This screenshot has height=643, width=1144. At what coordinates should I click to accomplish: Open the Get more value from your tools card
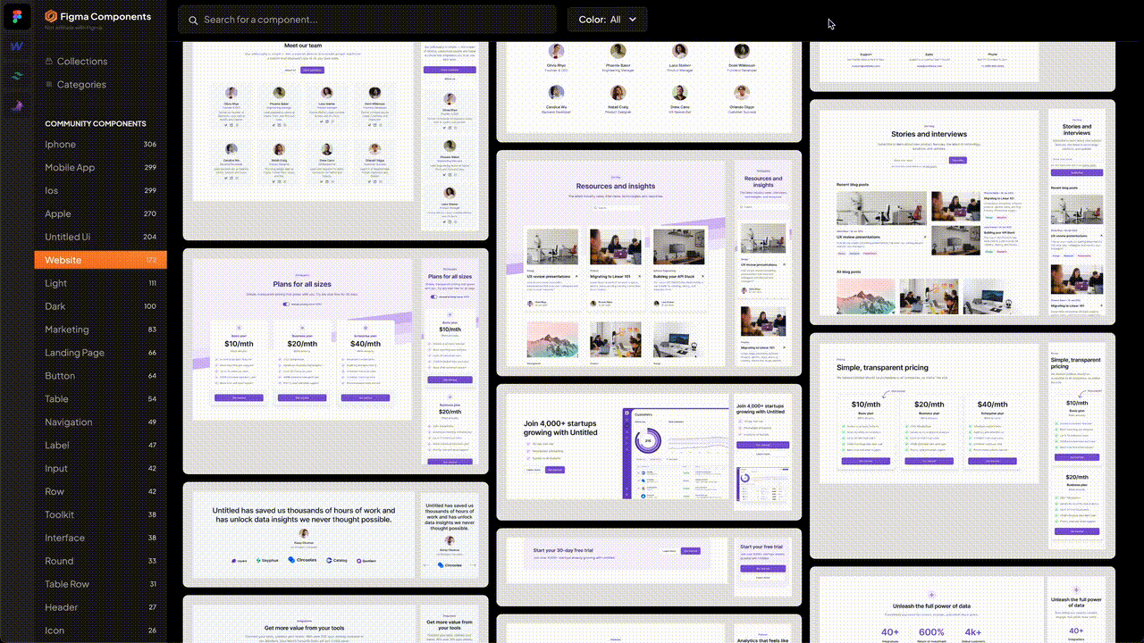click(x=335, y=619)
